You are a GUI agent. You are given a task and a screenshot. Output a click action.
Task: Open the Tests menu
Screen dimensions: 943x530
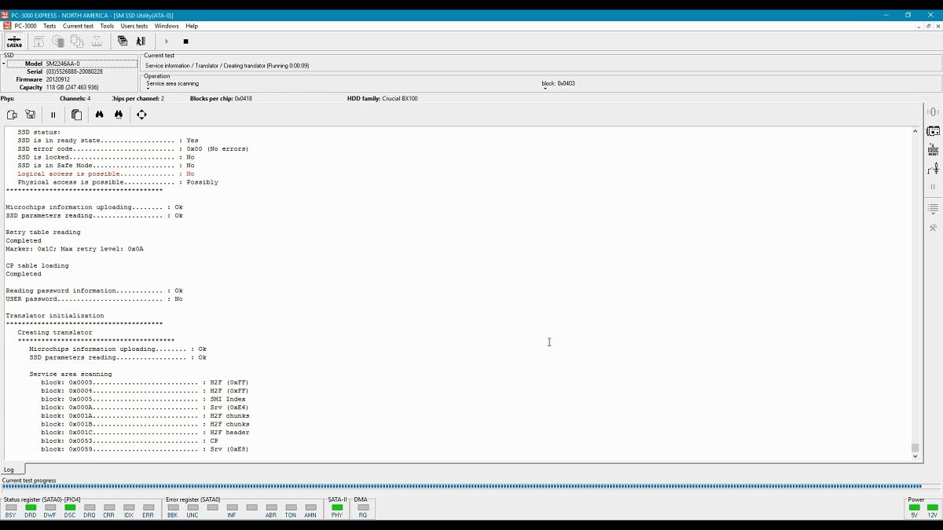tap(50, 26)
